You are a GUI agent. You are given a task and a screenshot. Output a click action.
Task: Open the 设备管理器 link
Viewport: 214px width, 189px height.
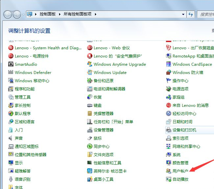pyautogui.click(x=104, y=130)
